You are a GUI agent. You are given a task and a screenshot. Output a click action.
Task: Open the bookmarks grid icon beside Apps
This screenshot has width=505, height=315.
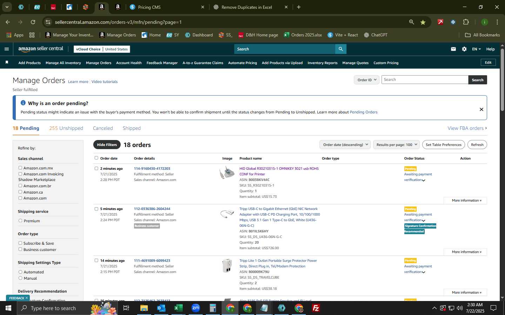tap(32, 35)
